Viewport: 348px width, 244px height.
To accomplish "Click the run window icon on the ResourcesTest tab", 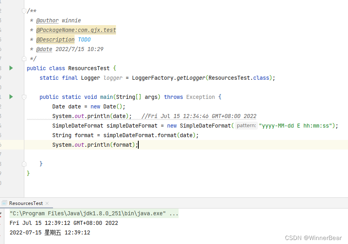I will pyautogui.click(x=4, y=203).
